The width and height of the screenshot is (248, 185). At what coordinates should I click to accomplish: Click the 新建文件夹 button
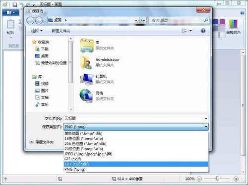pyautogui.click(x=61, y=31)
